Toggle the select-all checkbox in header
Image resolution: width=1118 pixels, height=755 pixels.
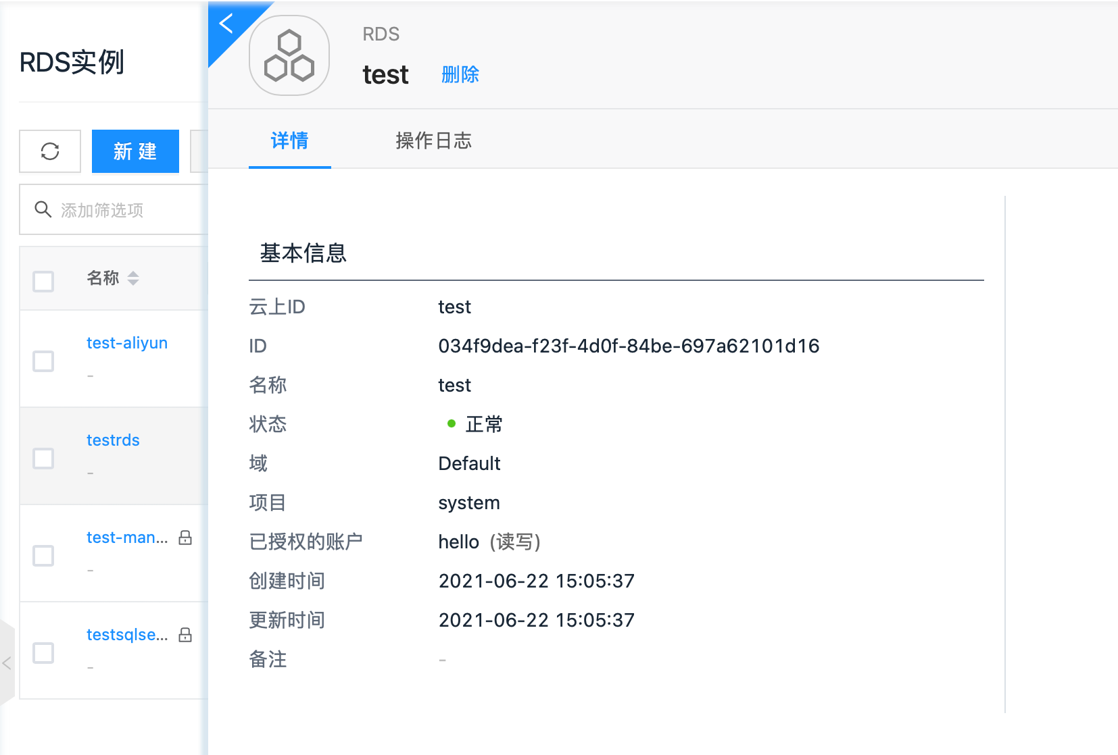coord(43,281)
